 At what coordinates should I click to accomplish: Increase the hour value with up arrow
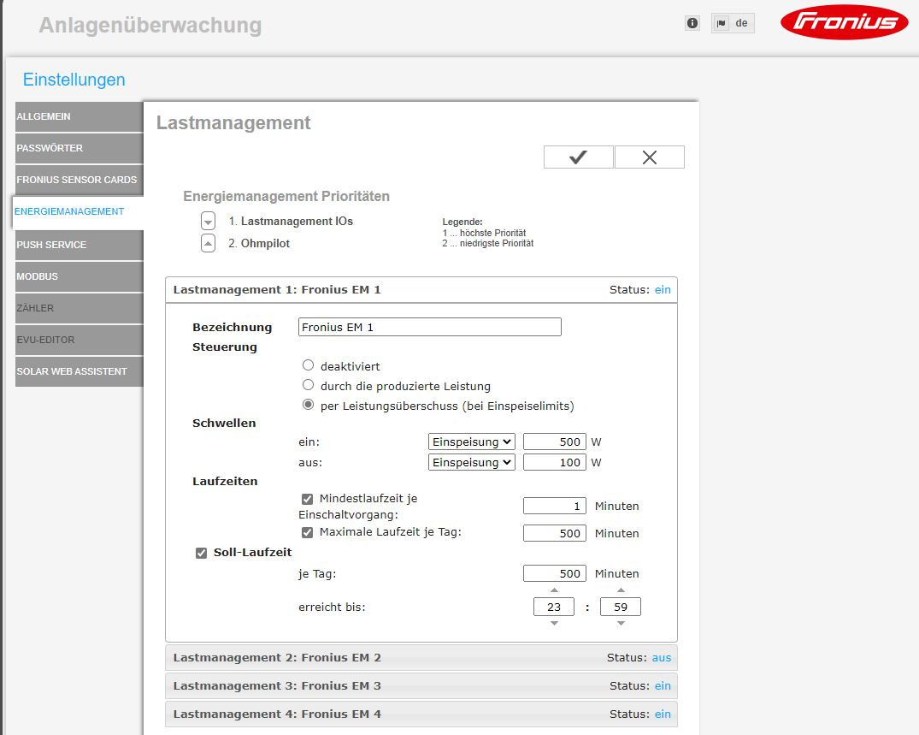[x=554, y=590]
